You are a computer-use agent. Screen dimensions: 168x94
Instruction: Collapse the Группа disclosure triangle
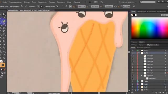pos(142,76)
